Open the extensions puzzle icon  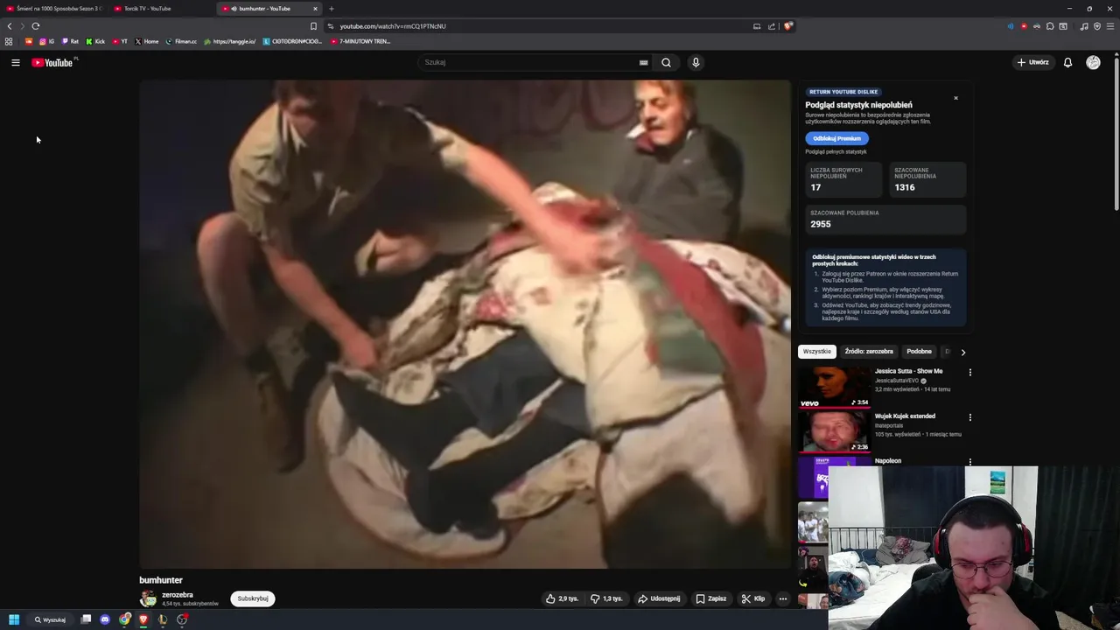(x=1050, y=26)
